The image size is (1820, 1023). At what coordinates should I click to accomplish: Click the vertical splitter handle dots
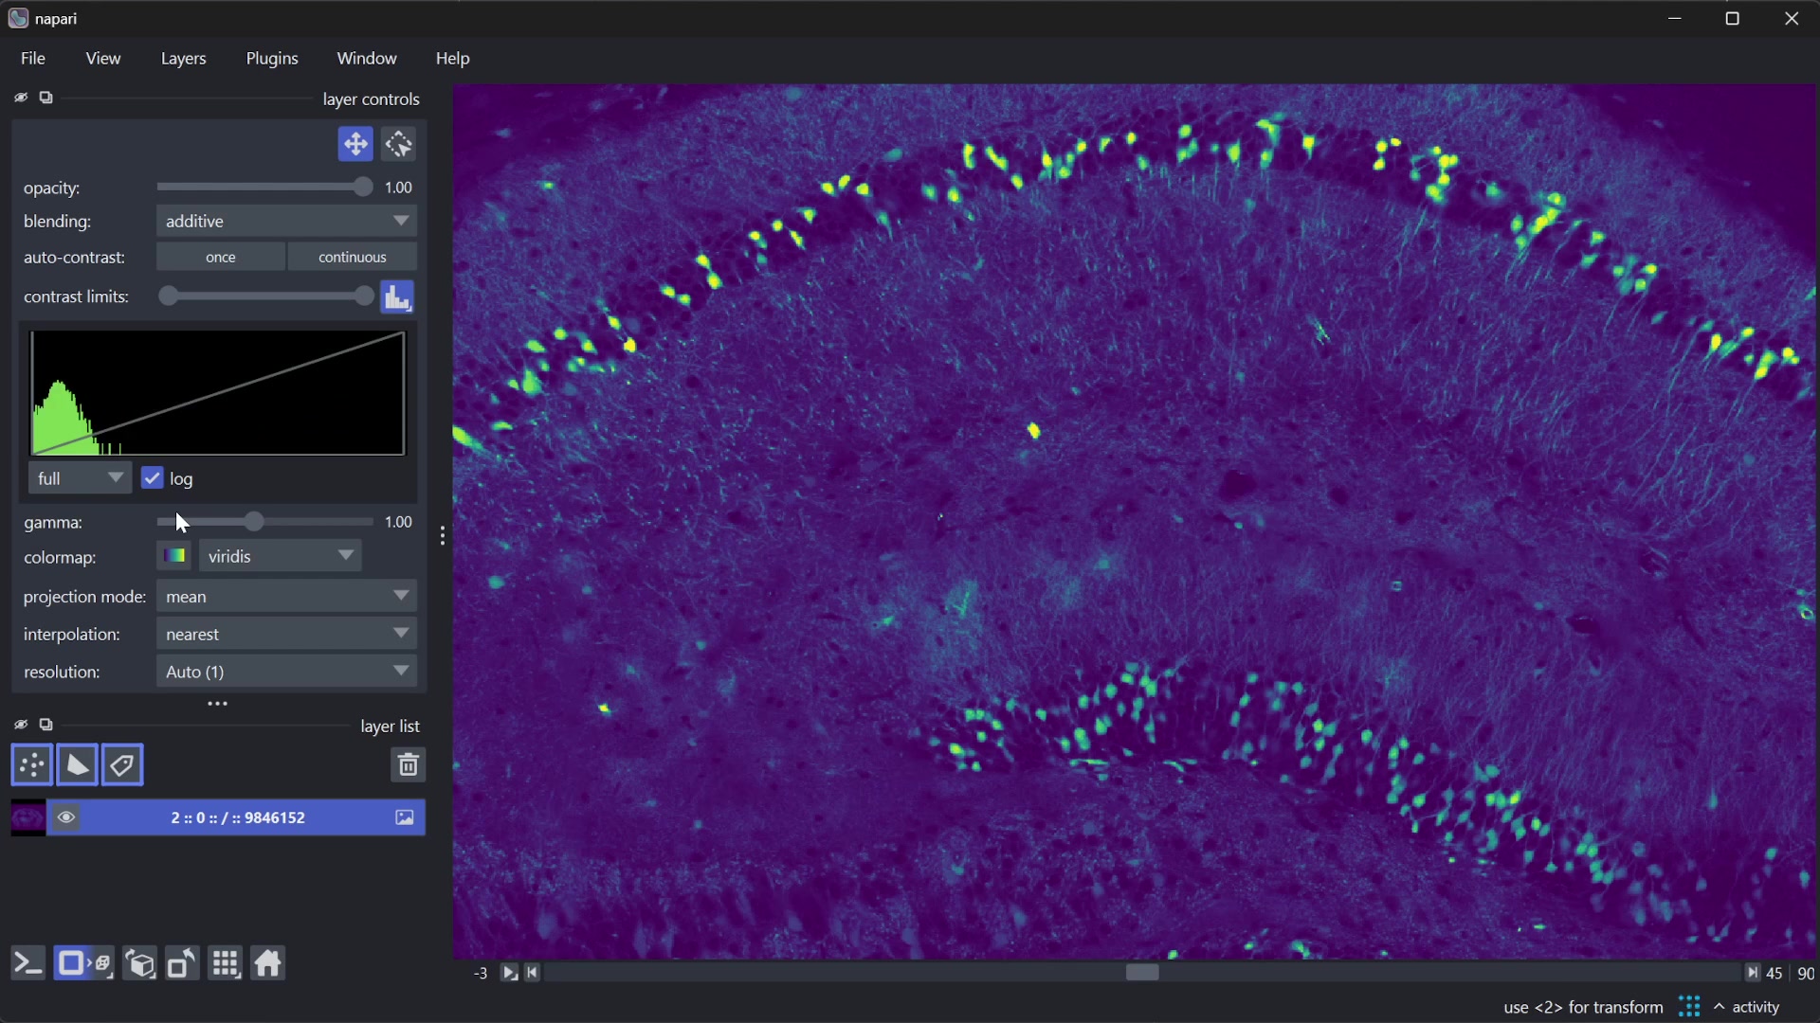(443, 536)
